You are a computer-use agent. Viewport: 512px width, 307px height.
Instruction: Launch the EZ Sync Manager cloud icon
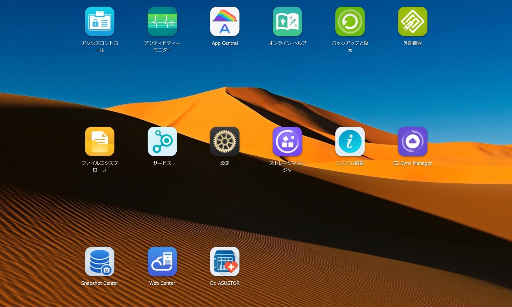[412, 141]
